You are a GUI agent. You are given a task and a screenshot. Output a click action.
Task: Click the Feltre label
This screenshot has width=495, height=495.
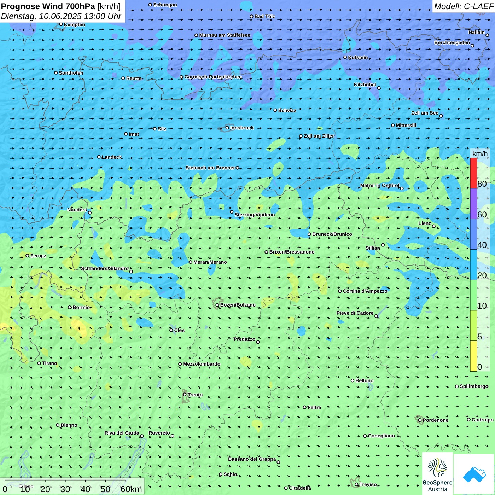314,407
